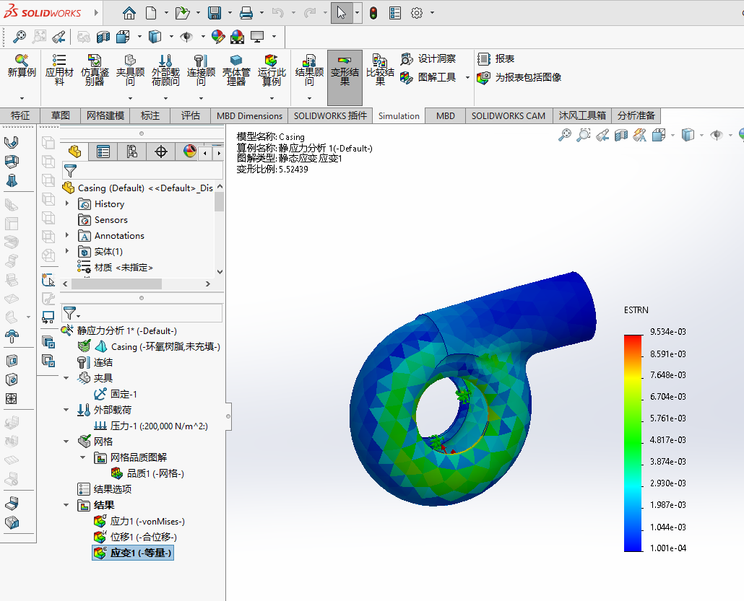The height and width of the screenshot is (601, 744).
Task: Open the 网格建模 tab
Action: point(105,115)
